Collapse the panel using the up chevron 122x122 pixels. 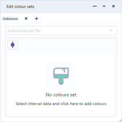[x=104, y=6]
